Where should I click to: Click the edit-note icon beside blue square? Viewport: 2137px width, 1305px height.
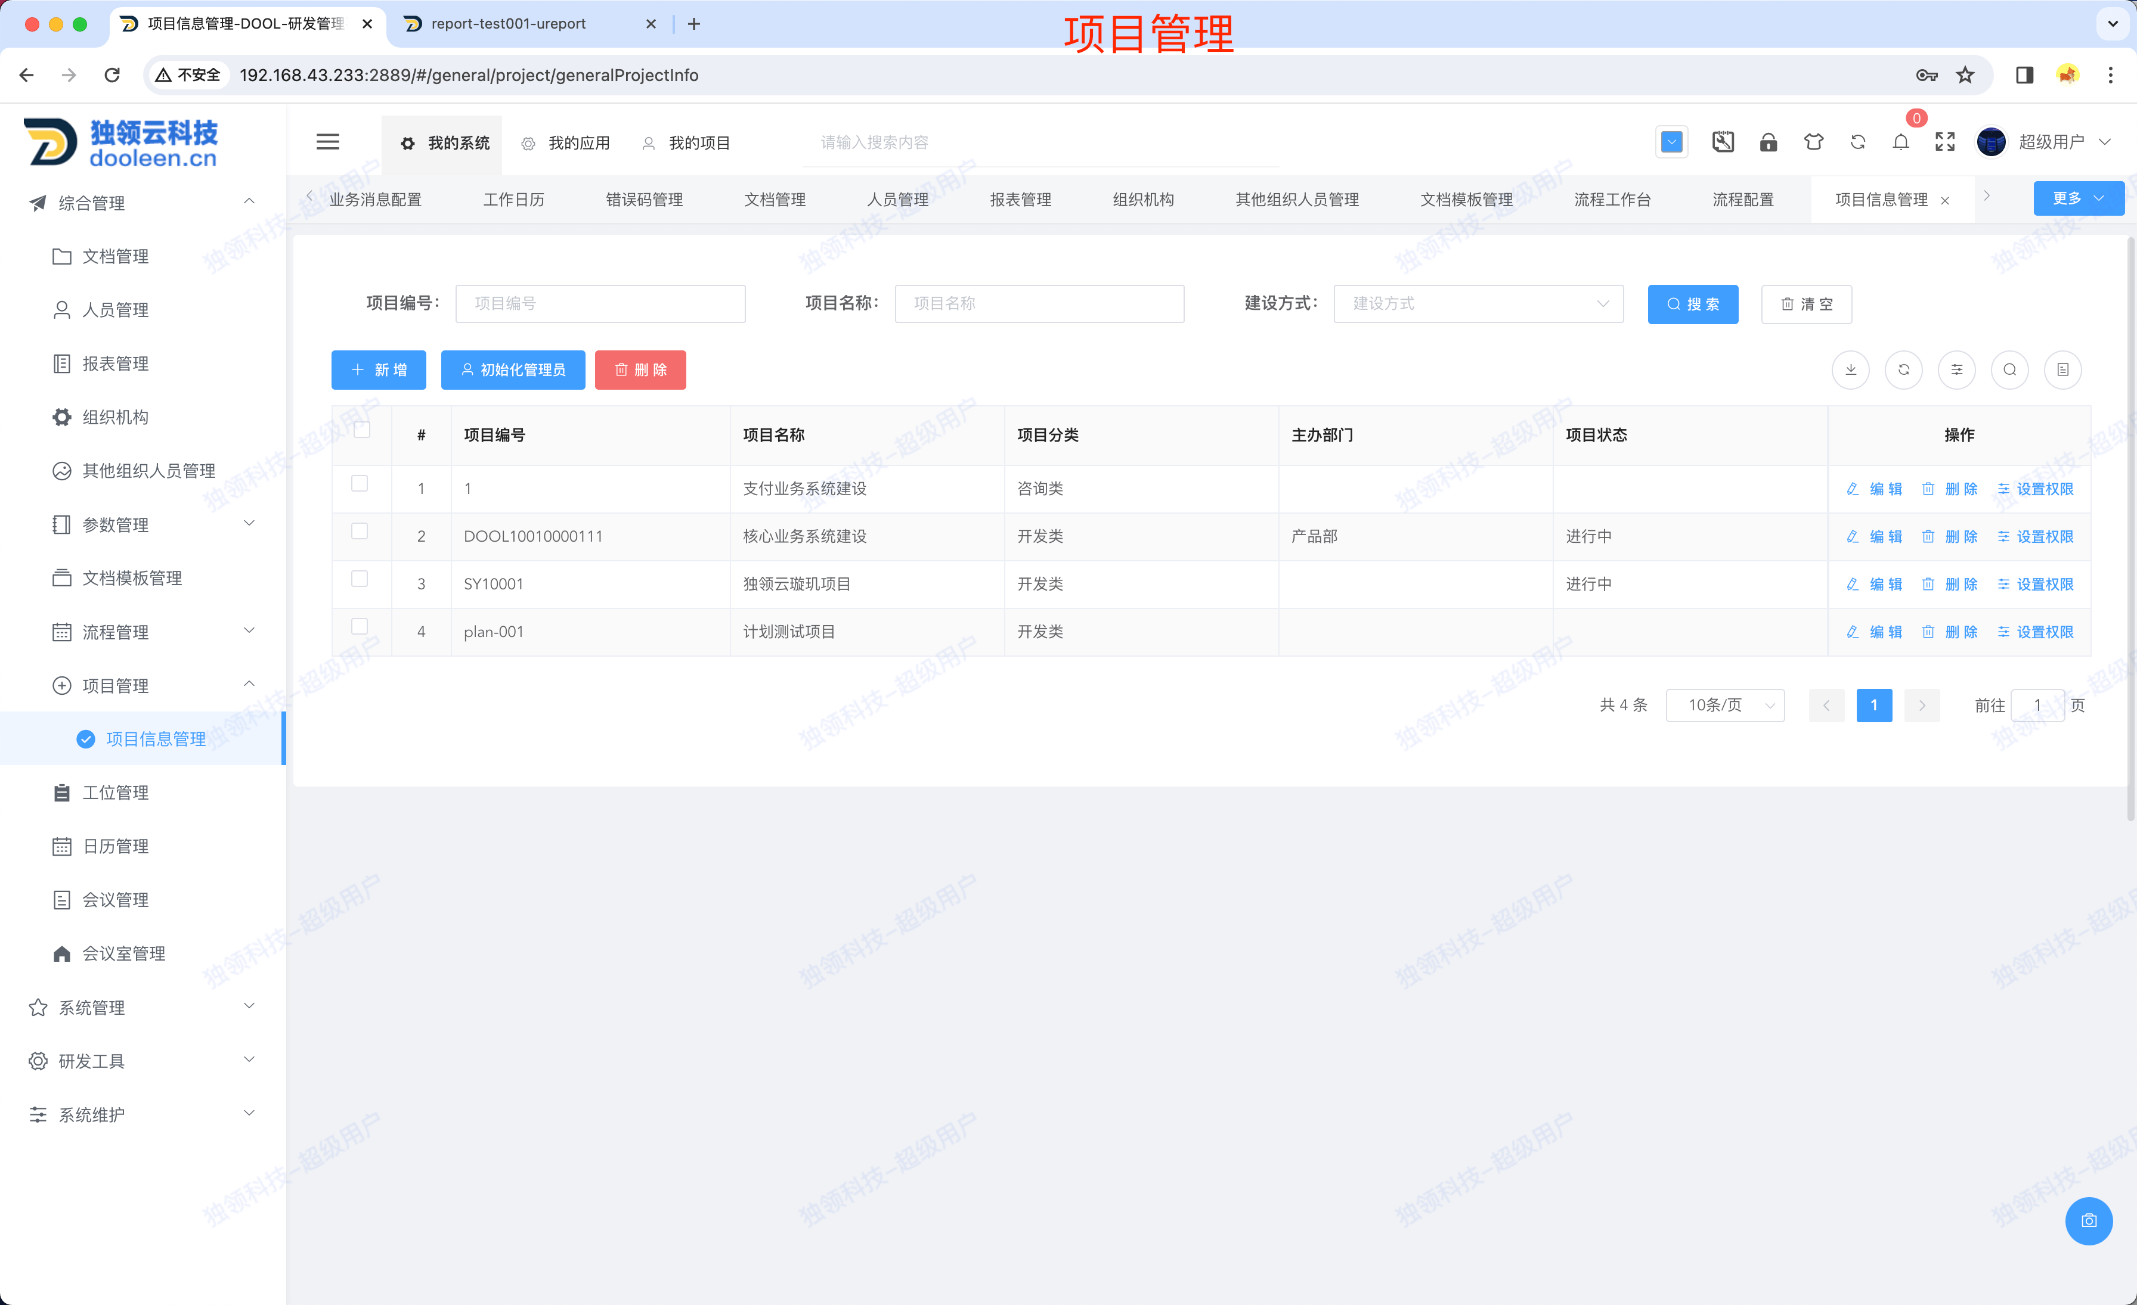(x=1723, y=142)
